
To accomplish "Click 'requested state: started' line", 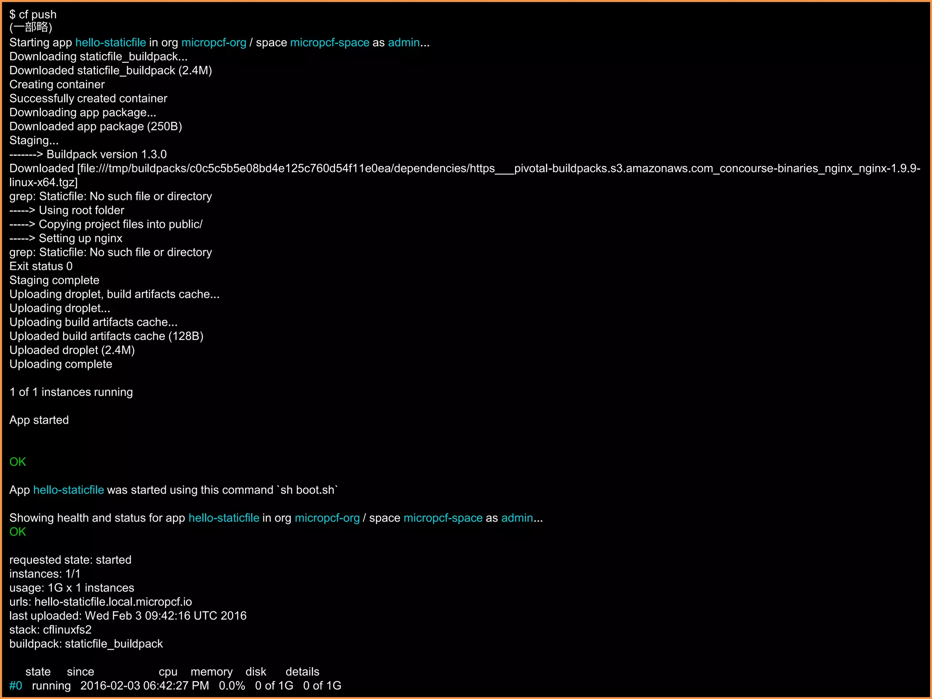I will pos(70,560).
